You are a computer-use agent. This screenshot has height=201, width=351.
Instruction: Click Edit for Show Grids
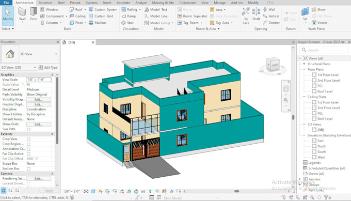[x=39, y=124]
